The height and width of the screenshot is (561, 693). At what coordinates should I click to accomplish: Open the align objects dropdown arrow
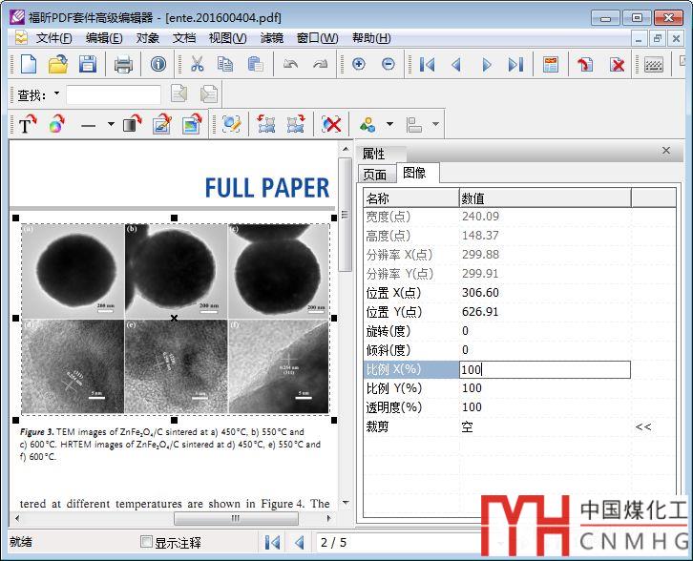pyautogui.click(x=436, y=125)
